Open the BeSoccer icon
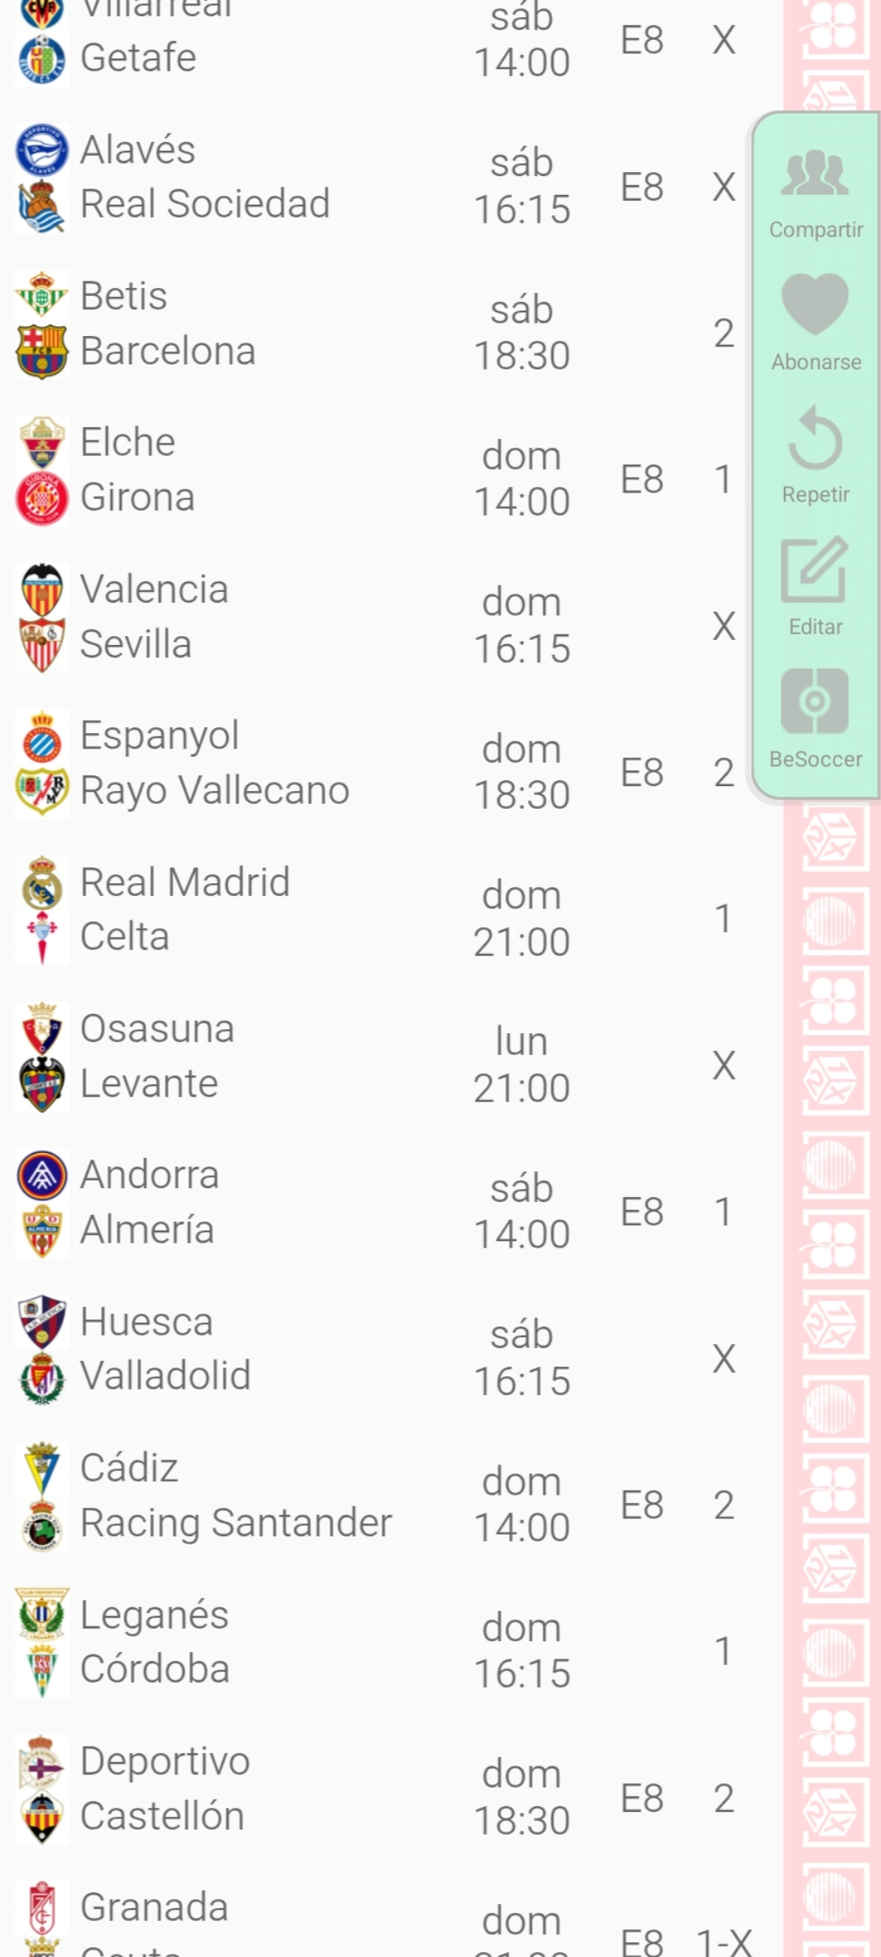This screenshot has height=1957, width=881. point(815,701)
